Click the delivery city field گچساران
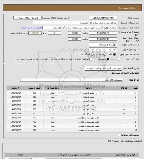 coord(103,49)
